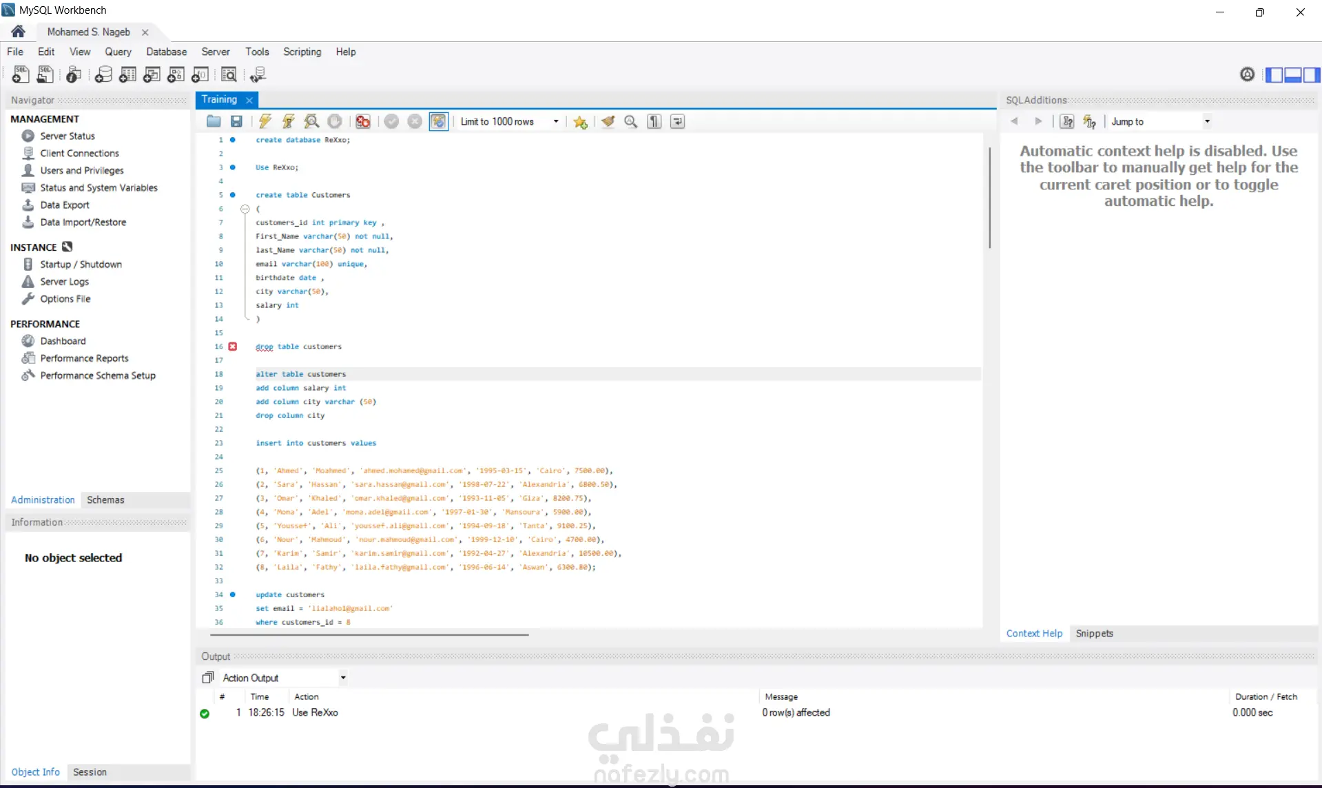
Task: Click the editor vertical scrollbar
Action: 989,198
